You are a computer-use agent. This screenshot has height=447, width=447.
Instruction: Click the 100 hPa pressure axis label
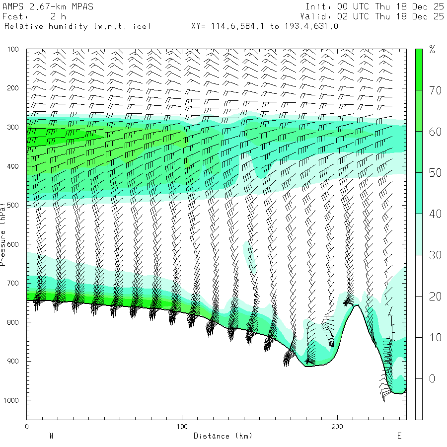click(13, 49)
